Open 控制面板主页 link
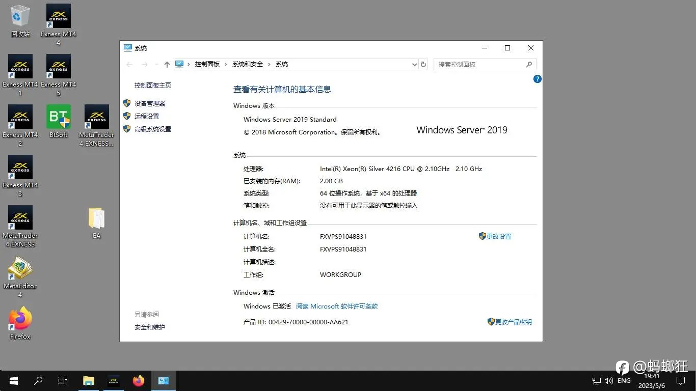This screenshot has width=696, height=391. tap(153, 86)
